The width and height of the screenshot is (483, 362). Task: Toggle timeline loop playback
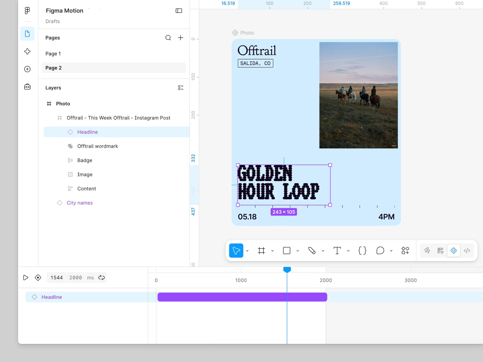coord(102,278)
